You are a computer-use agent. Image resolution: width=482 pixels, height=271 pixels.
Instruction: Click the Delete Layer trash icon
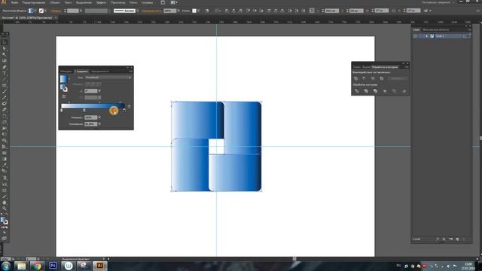click(464, 239)
